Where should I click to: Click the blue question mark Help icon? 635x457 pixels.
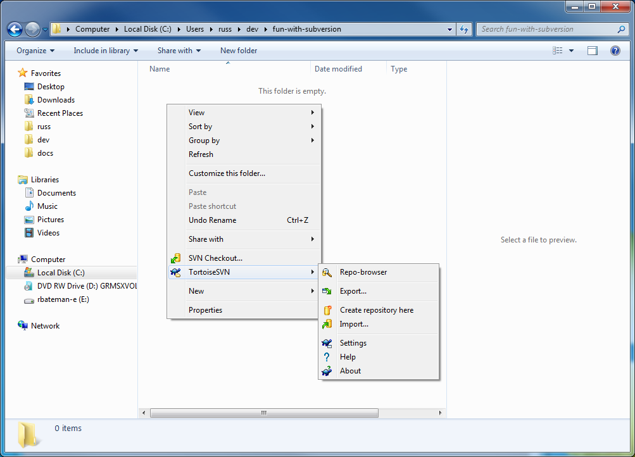coord(327,357)
